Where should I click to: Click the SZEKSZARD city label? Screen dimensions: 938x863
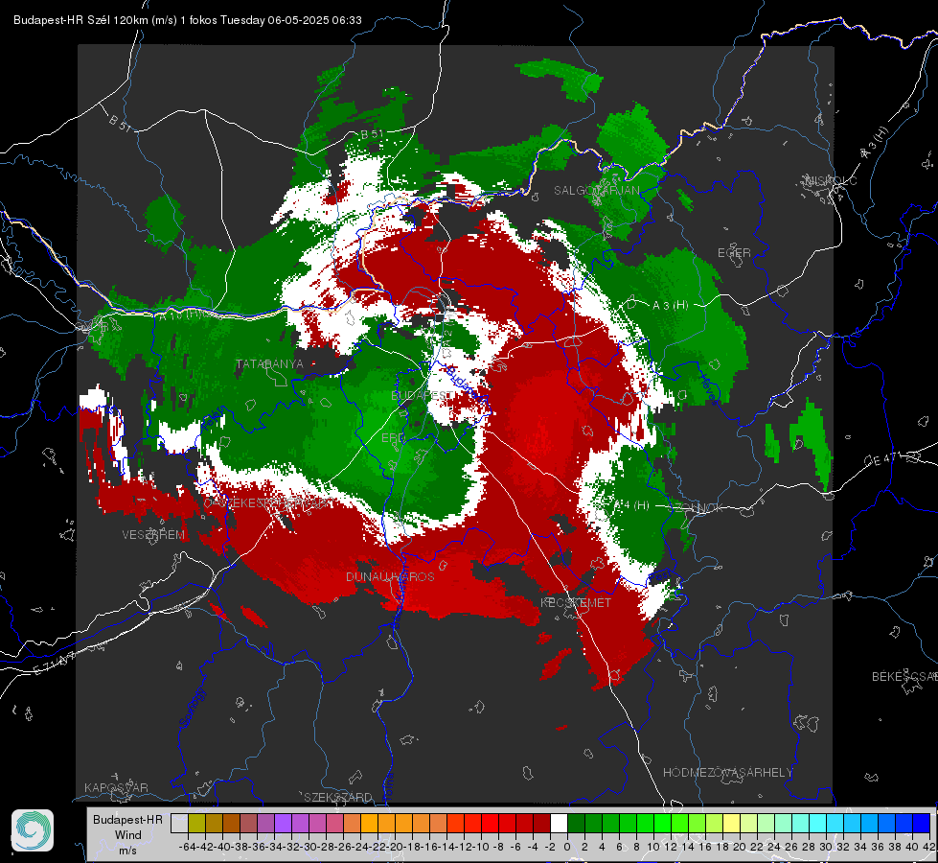338,797
